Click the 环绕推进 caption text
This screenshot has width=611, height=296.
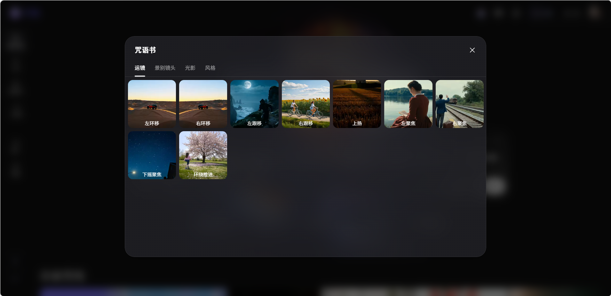(x=203, y=175)
